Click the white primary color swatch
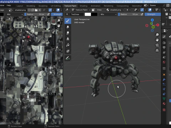The image size is (171, 128). pyautogui.click(x=88, y=14)
